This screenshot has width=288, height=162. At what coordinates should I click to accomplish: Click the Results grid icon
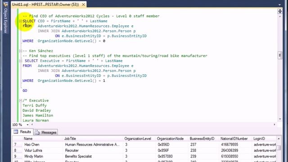(16, 132)
